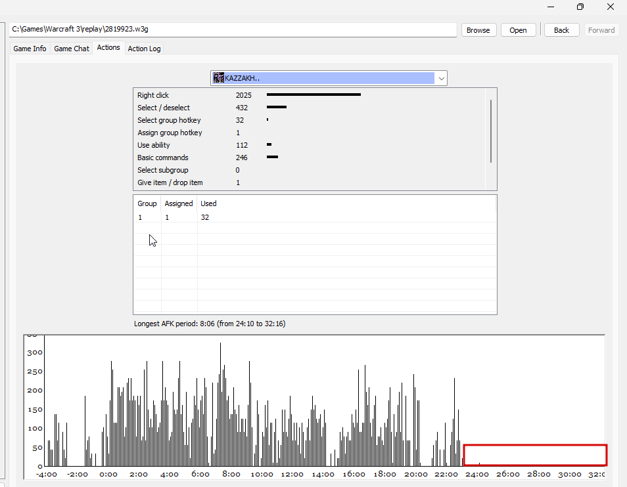
Task: Click the Open button
Action: pyautogui.click(x=518, y=30)
